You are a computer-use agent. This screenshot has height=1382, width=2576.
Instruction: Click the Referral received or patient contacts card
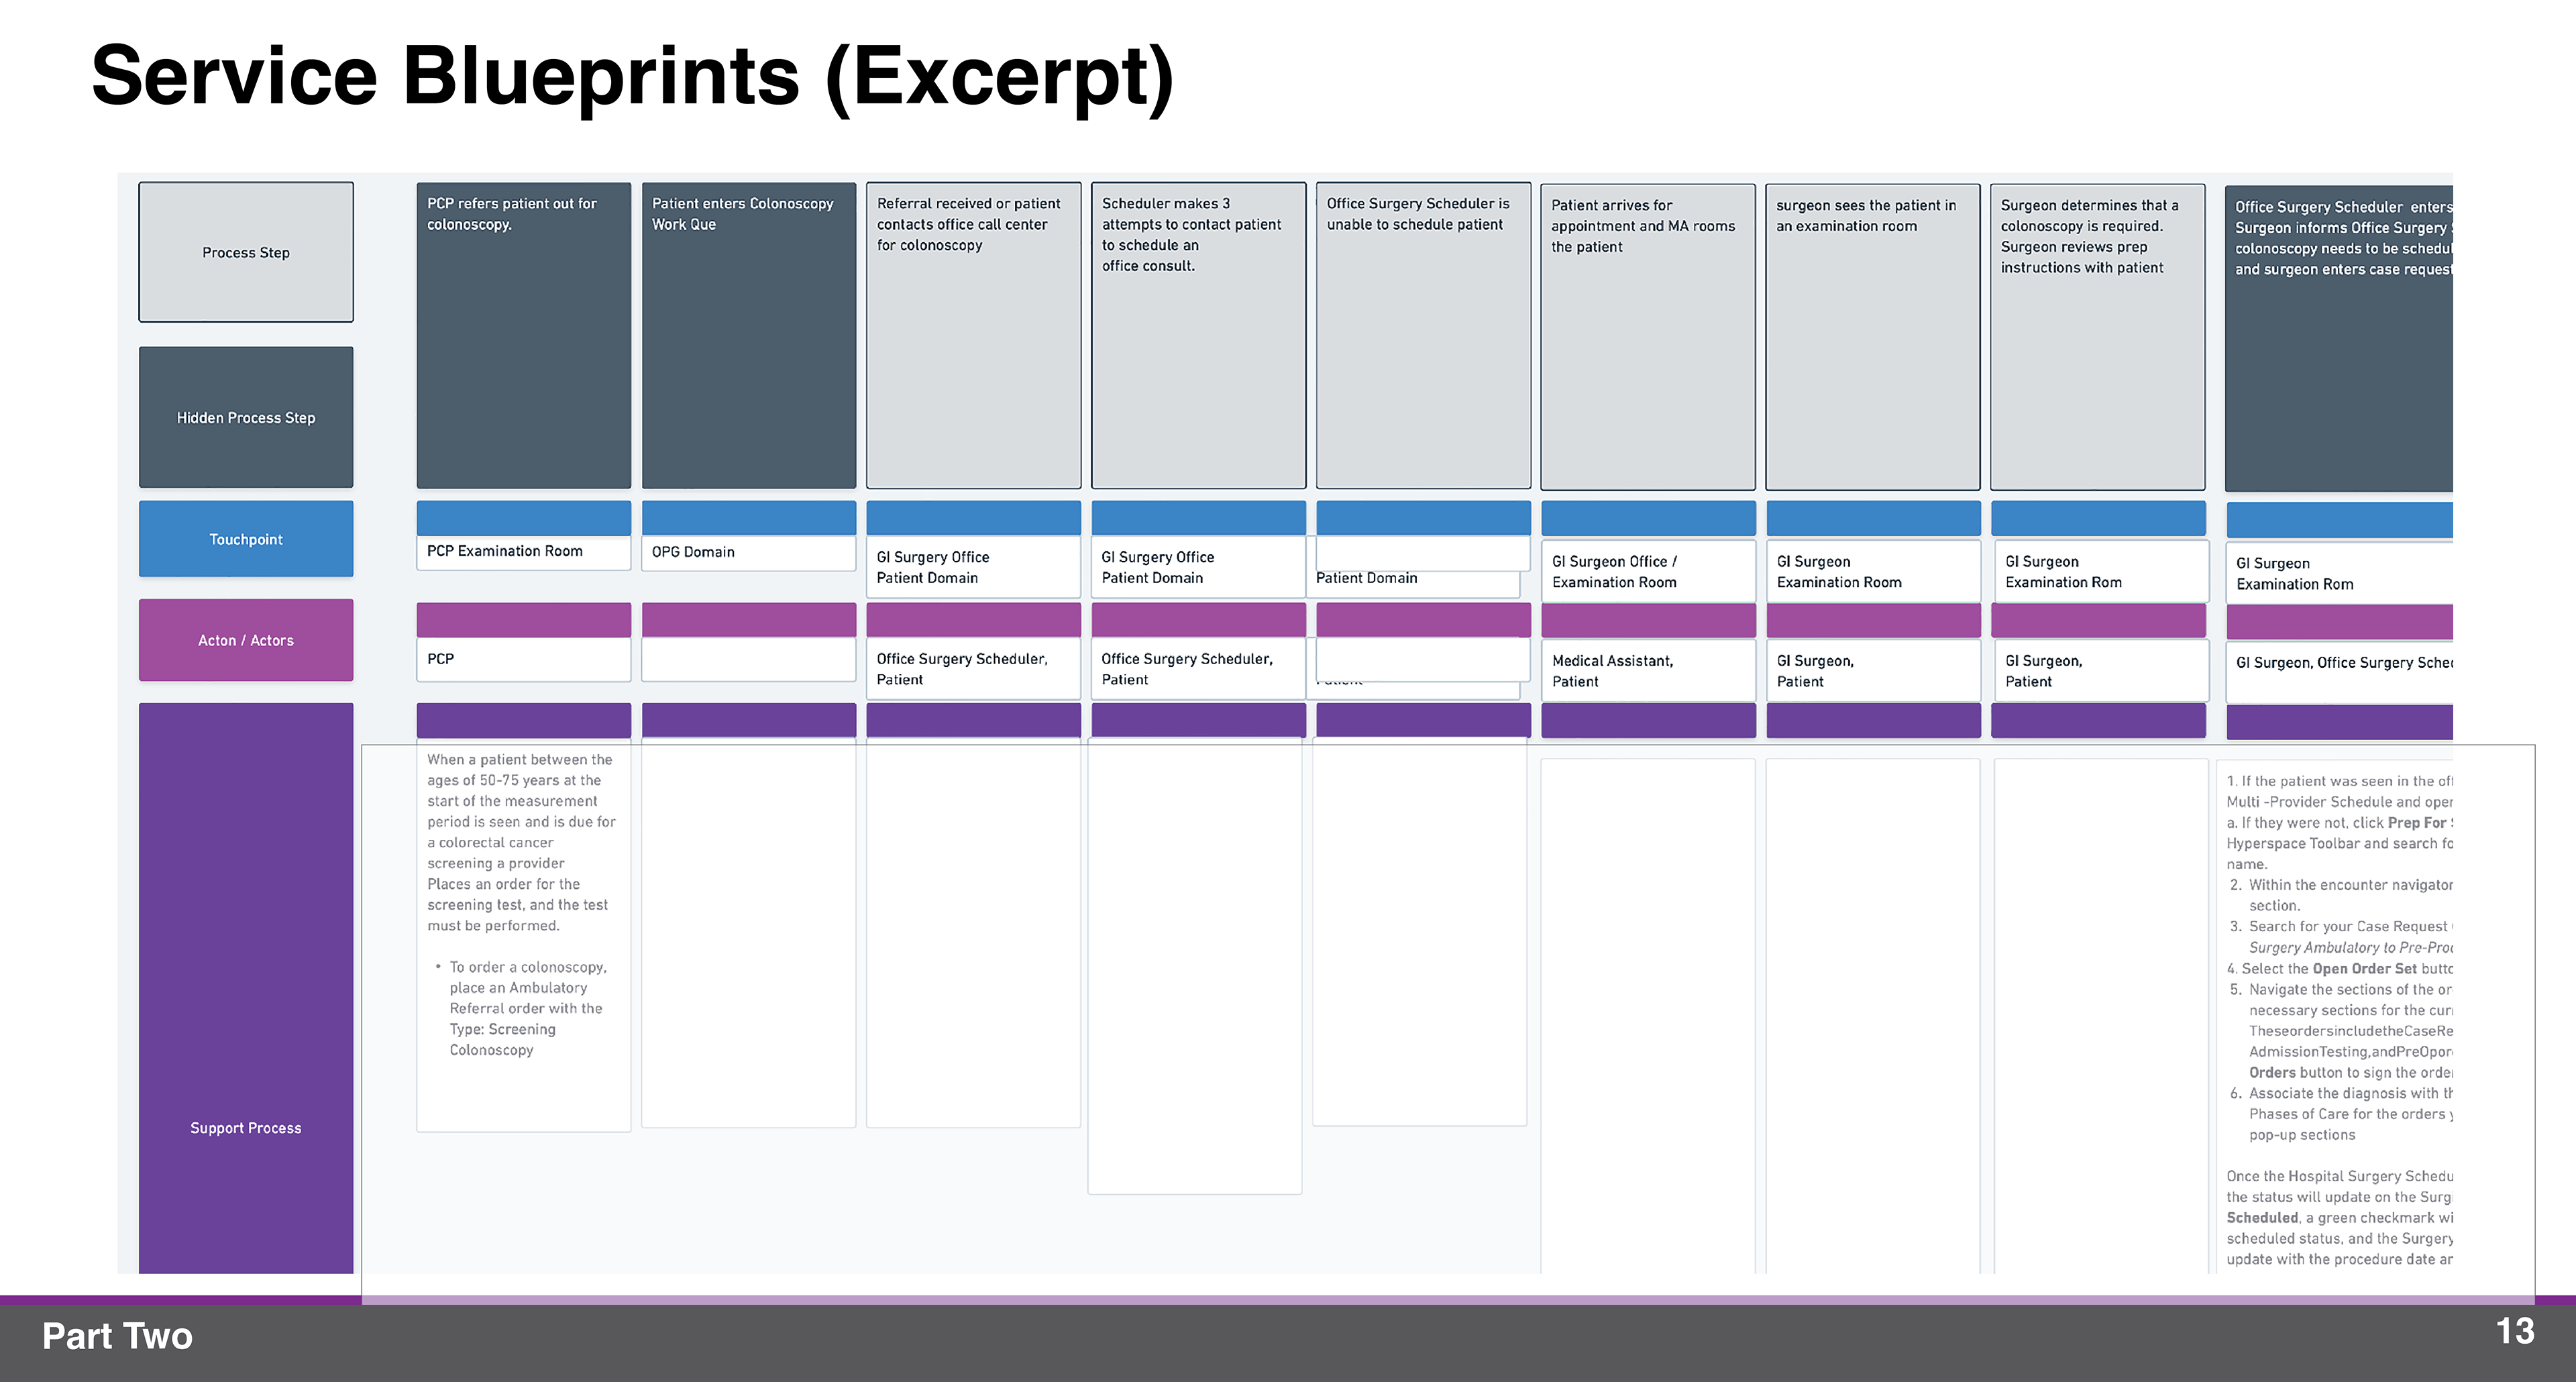pos(973,335)
